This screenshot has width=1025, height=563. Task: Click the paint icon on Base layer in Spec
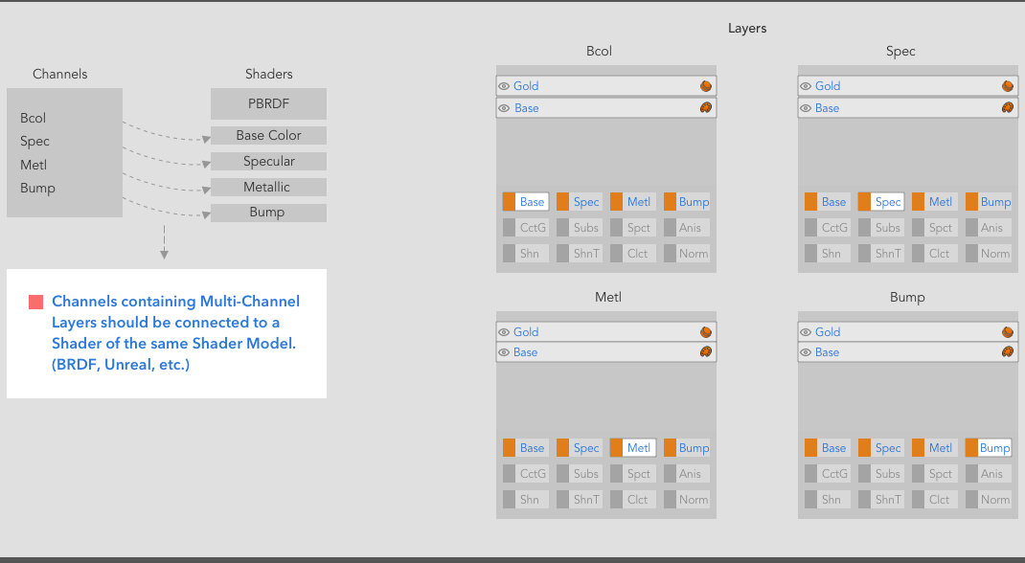tap(1007, 107)
